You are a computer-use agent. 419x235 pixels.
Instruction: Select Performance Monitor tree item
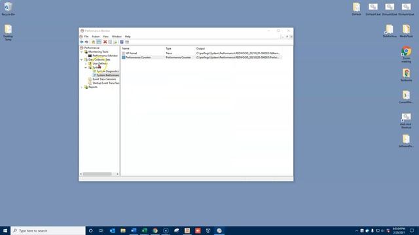click(x=105, y=55)
